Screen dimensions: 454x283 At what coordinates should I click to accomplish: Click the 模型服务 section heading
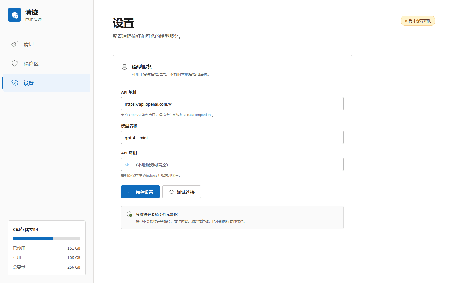(142, 67)
